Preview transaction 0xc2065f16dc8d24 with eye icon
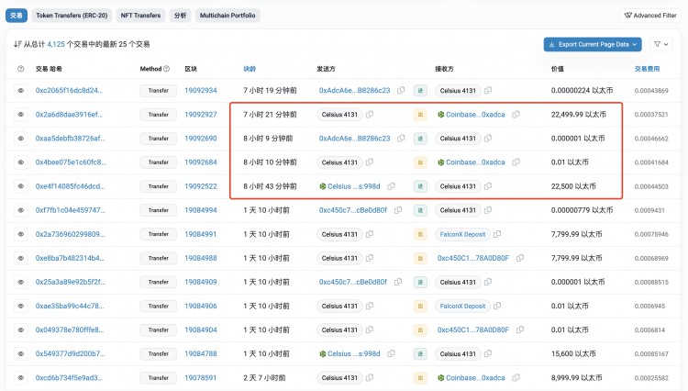This screenshot has width=688, height=391. tap(20, 90)
